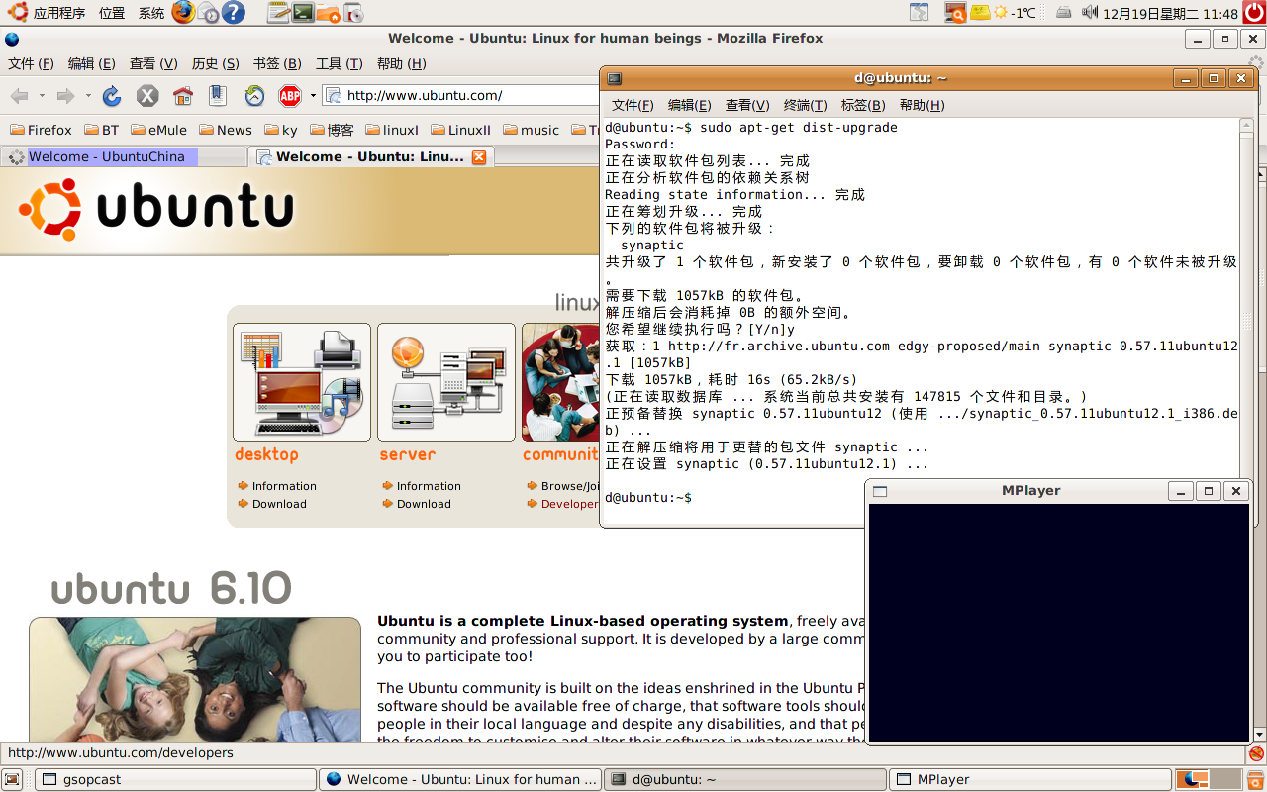Open the back button history dropdown arrow
The height and width of the screenshot is (792, 1267).
point(42,96)
